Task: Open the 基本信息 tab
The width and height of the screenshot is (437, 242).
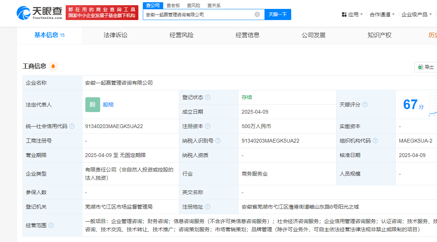Action: click(49, 35)
